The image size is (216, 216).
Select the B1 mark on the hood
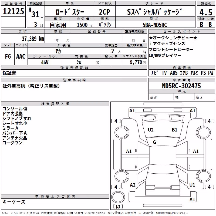coord(174,130)
